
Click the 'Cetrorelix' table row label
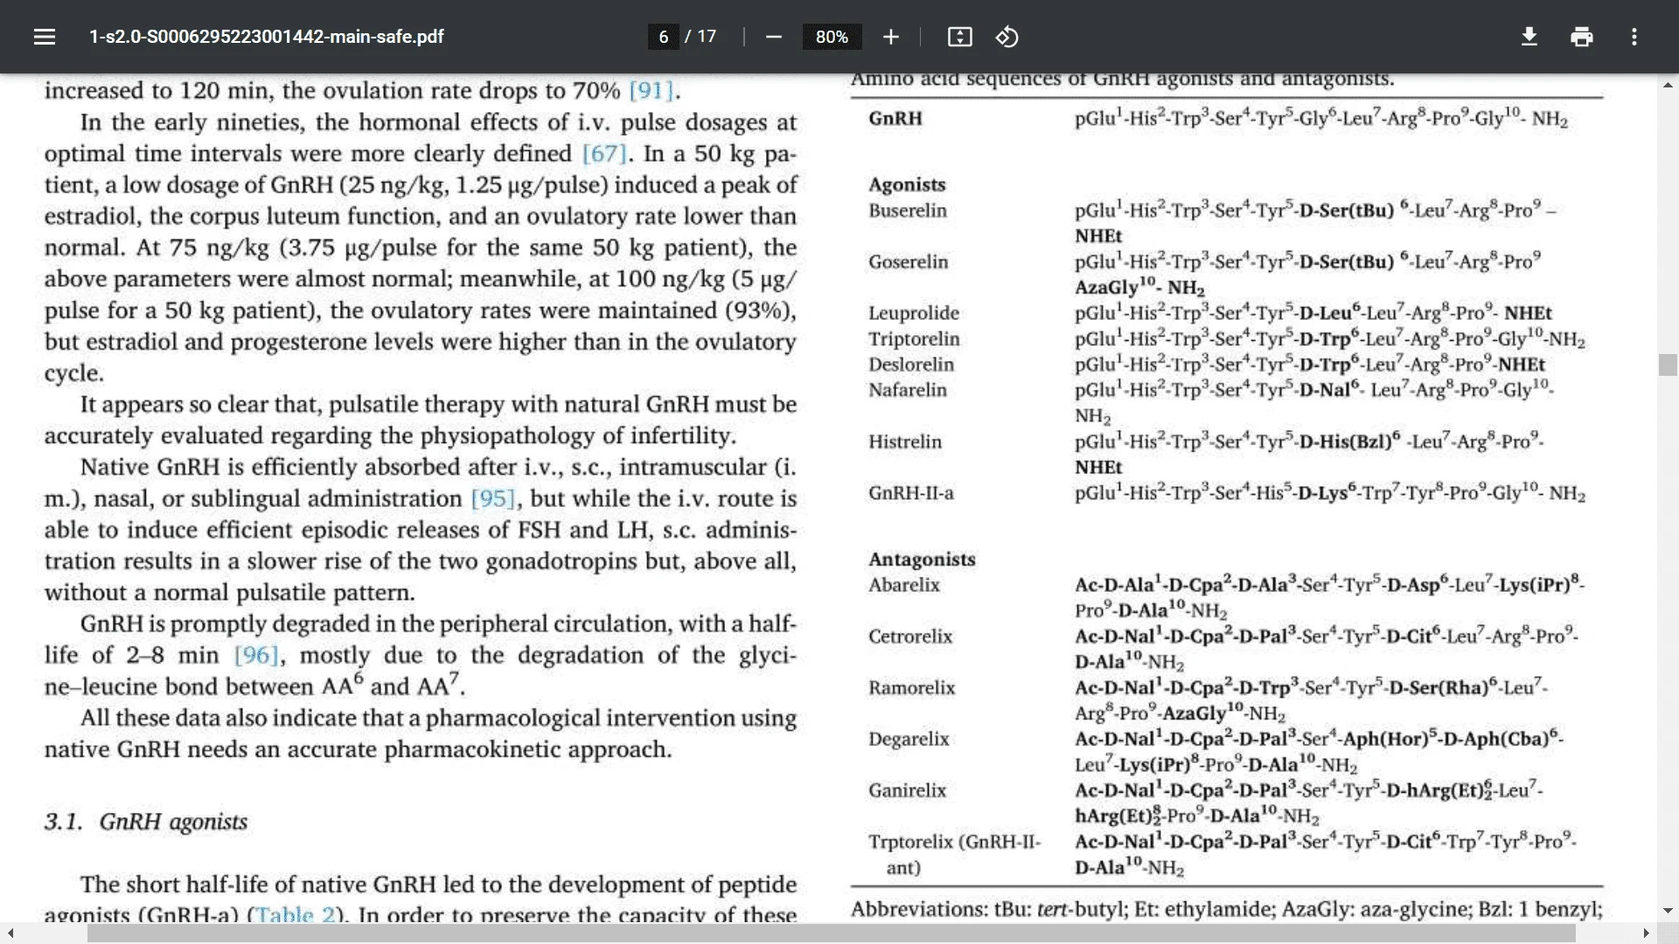pos(910,636)
